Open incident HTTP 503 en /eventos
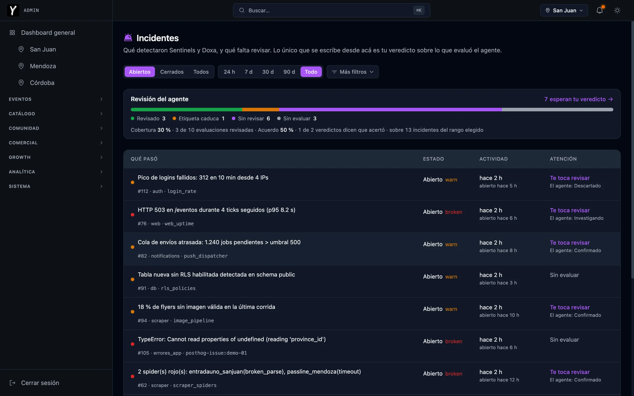Image resolution: width=634 pixels, height=396 pixels. click(217, 210)
